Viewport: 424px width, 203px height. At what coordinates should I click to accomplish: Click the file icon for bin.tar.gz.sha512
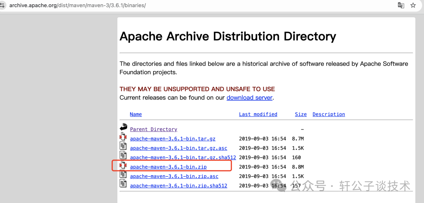pyautogui.click(x=123, y=155)
